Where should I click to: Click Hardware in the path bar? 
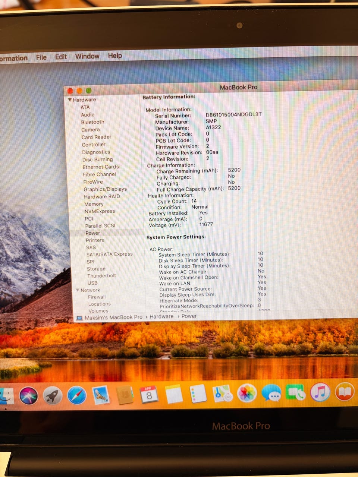pos(161,316)
